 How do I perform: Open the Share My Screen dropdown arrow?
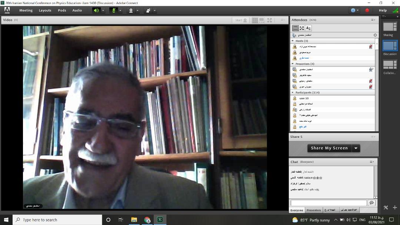(356, 148)
